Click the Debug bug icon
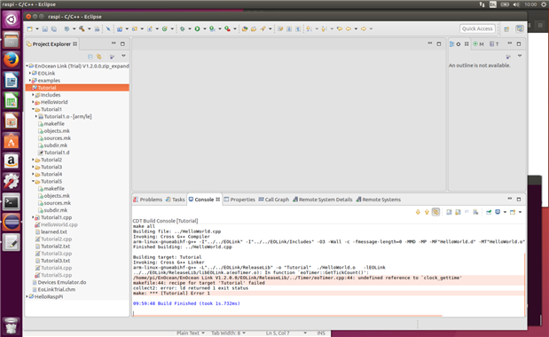This screenshot has width=549, height=337. [183, 29]
